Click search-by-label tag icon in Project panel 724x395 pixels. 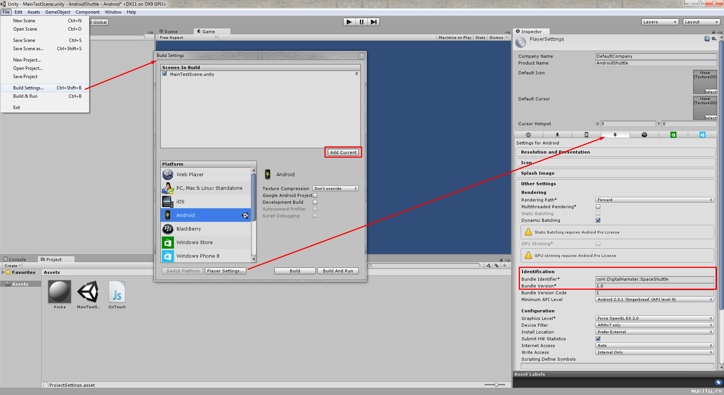coord(497,266)
